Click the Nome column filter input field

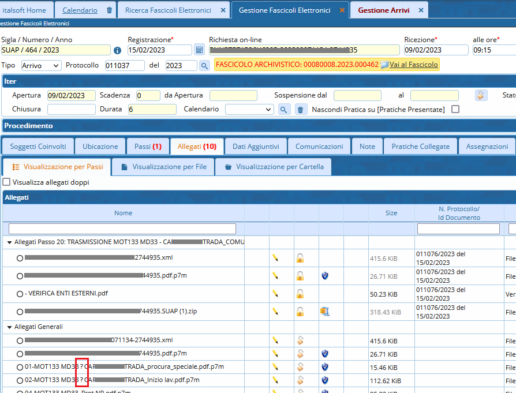point(122,229)
